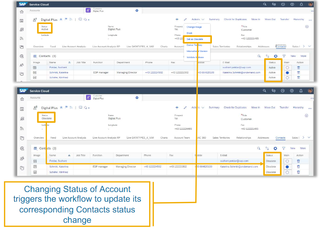Open the Relationships tab in the lower window
Image resolution: width=322 pixels, height=230 pixels.
(244, 138)
